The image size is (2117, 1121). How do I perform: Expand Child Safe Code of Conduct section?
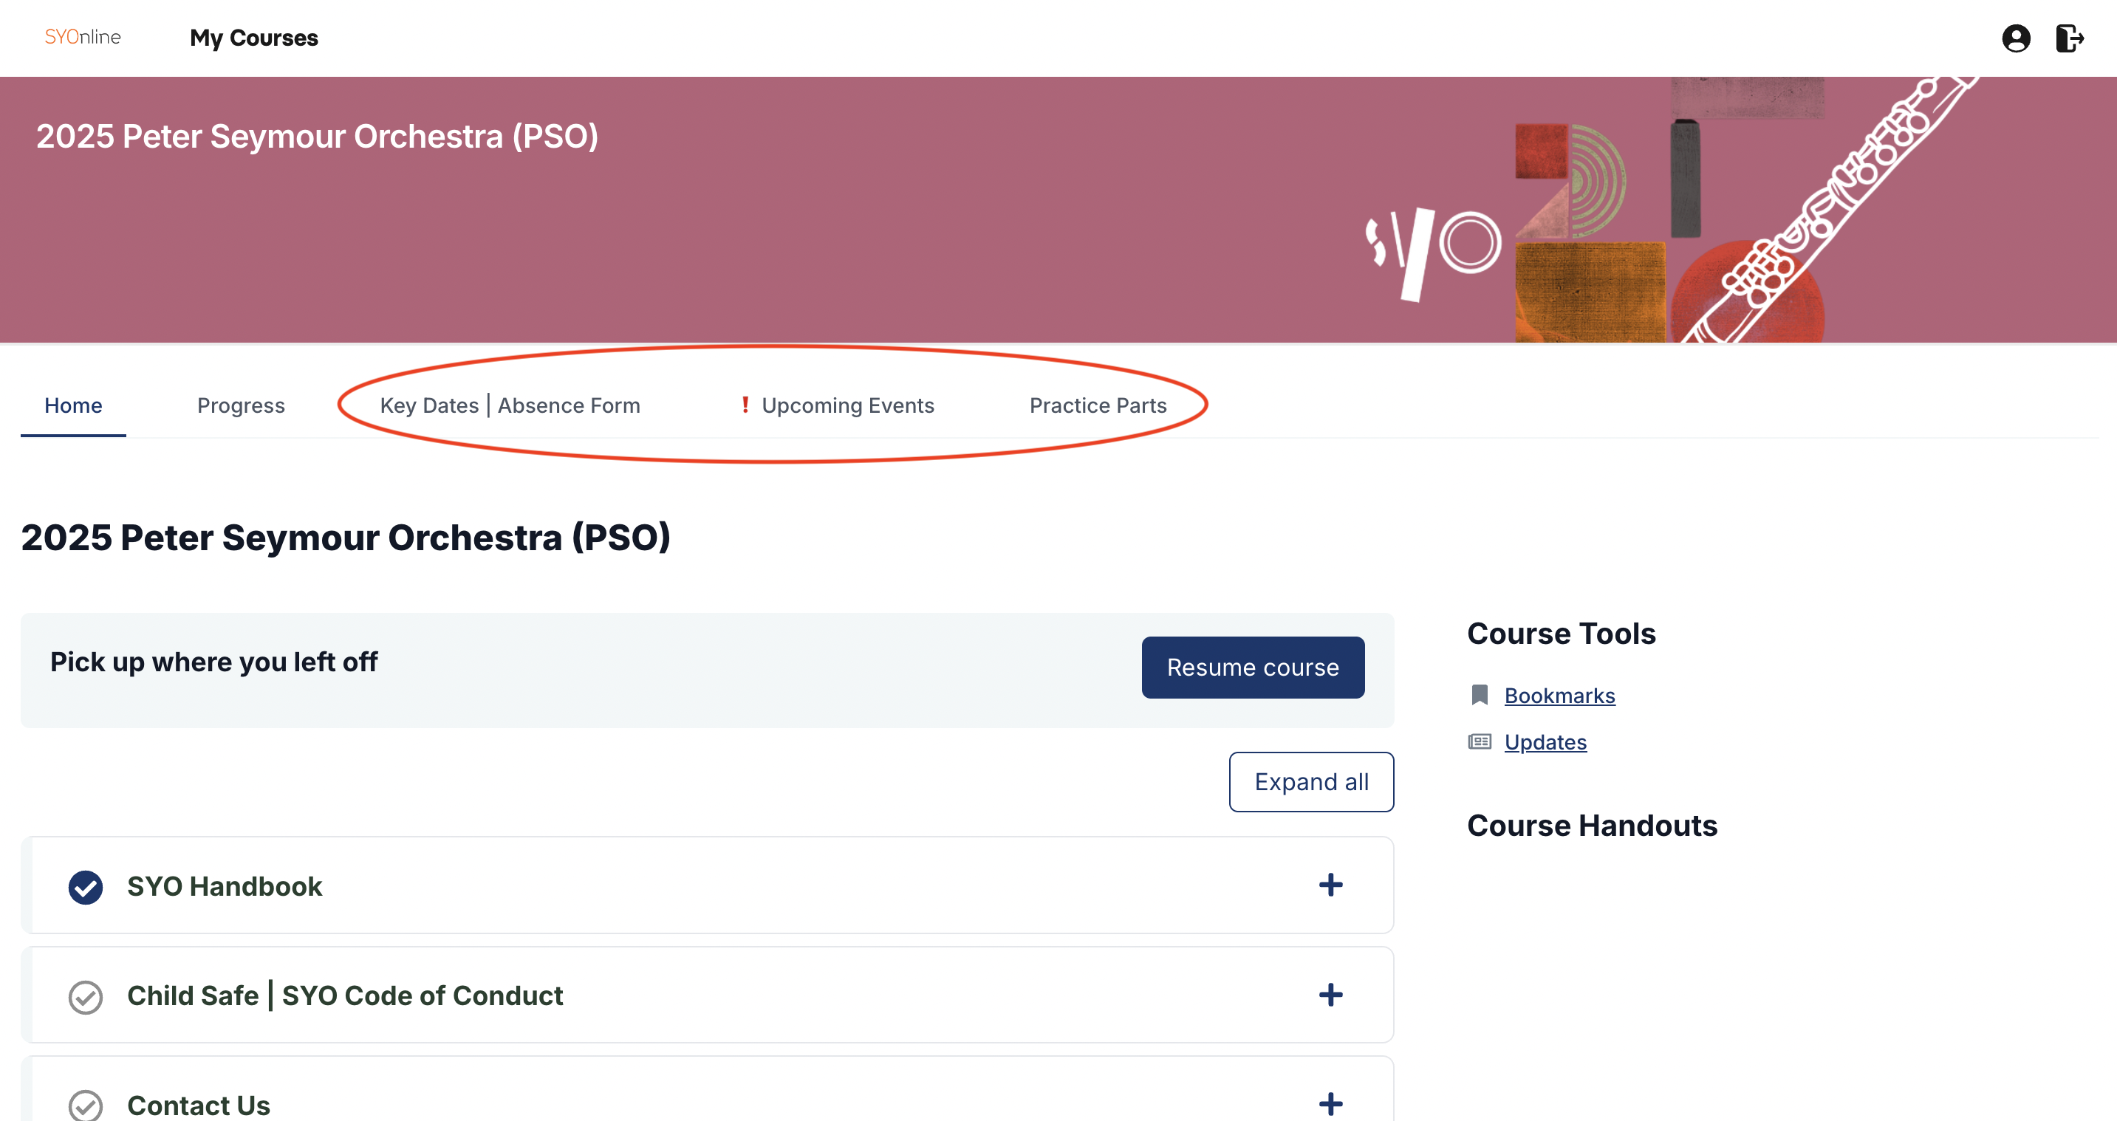[1330, 995]
